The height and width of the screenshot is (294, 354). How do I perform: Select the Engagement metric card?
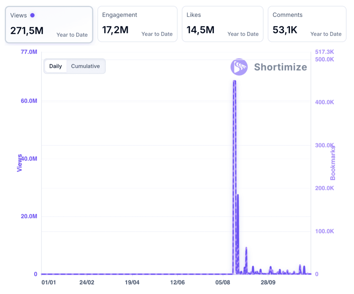(137, 24)
